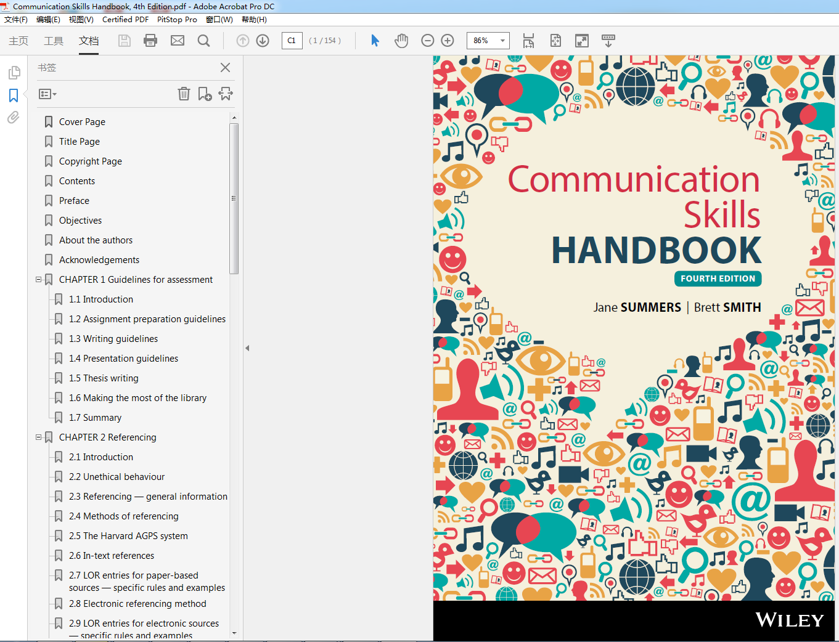Close the bookmarks panel
839x642 pixels.
point(226,68)
